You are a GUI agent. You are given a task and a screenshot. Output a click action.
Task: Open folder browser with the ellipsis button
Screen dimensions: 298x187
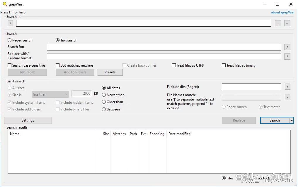[x=278, y=23]
